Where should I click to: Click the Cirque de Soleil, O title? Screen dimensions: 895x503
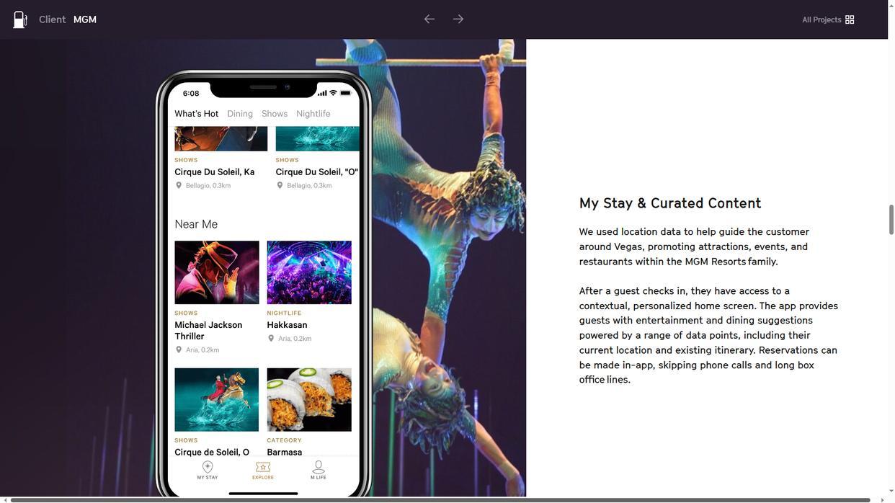click(x=212, y=453)
